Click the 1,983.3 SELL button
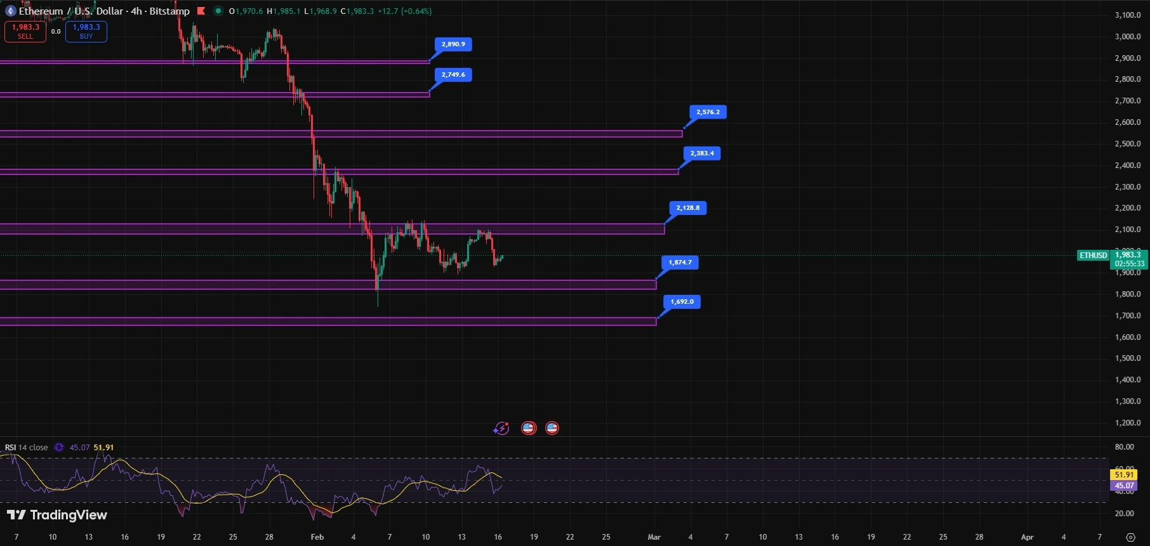This screenshot has width=1150, height=546. [25, 32]
